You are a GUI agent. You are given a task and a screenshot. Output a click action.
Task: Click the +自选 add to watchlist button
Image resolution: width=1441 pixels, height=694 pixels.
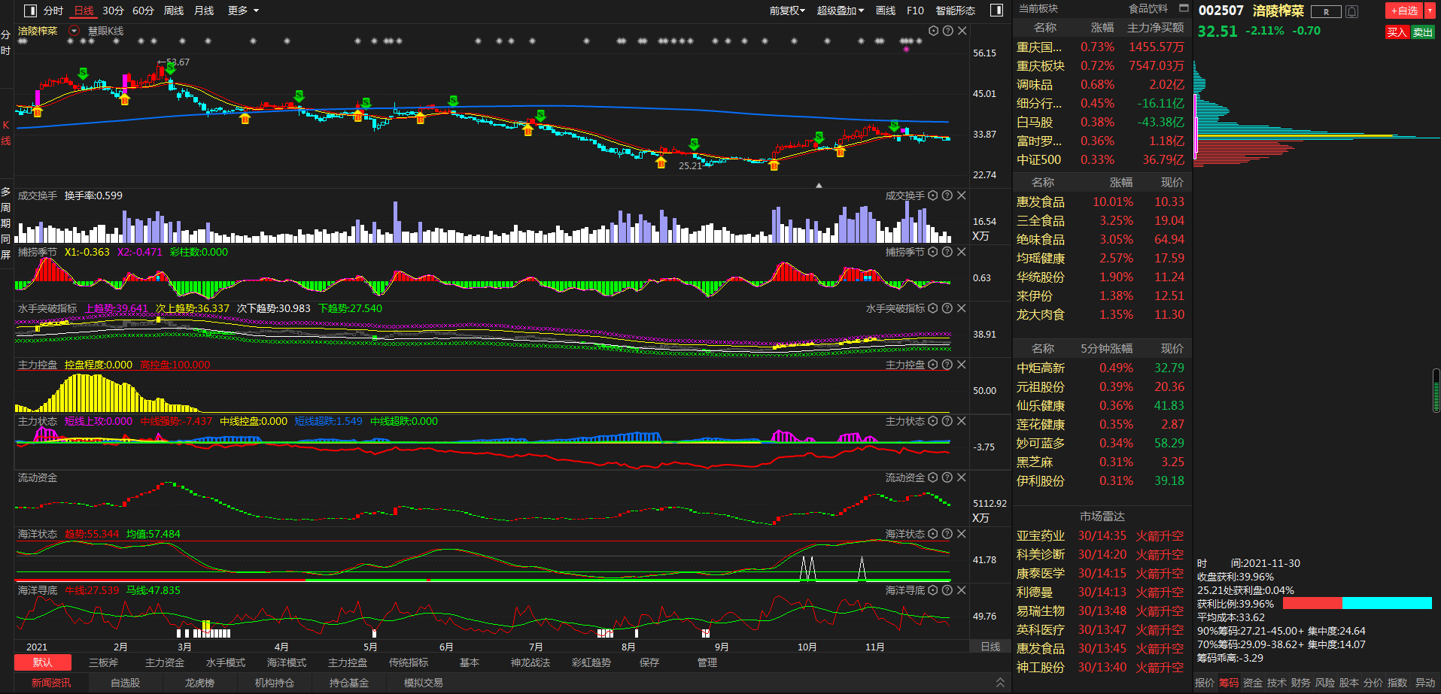1404,11
